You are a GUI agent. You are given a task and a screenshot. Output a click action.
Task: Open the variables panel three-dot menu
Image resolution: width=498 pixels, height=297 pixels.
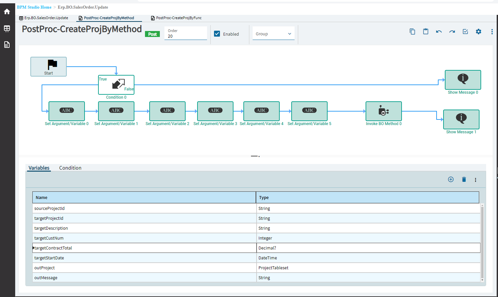point(475,180)
